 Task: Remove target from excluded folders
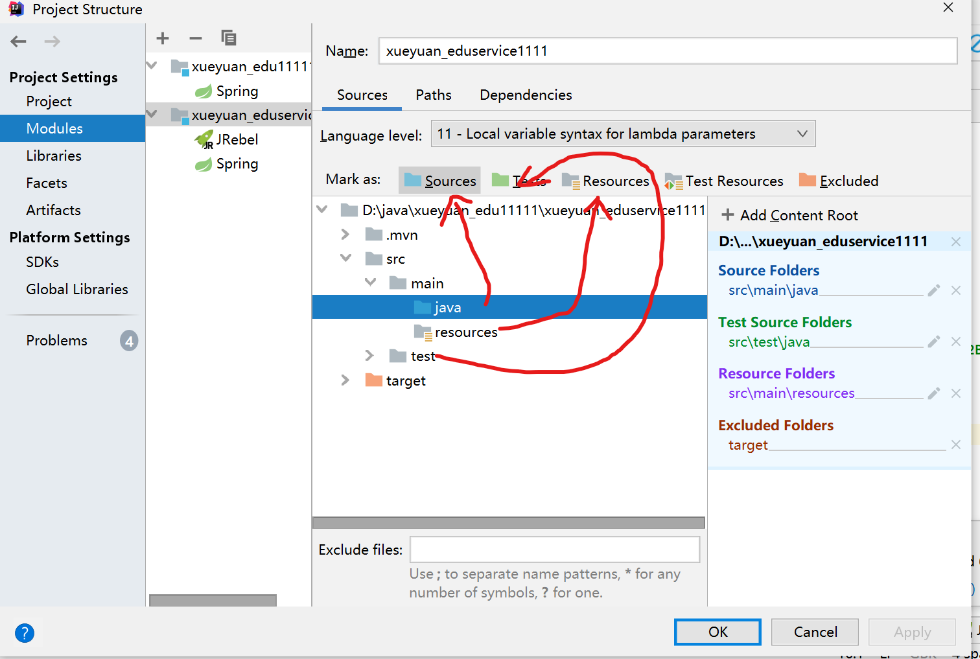click(x=956, y=445)
